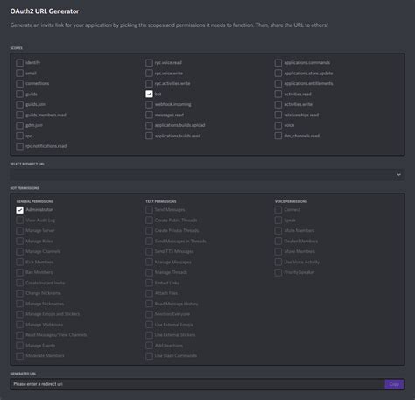The width and height of the screenshot is (415, 400).
Task: Click the Generated URL text field
Action: coord(198,384)
